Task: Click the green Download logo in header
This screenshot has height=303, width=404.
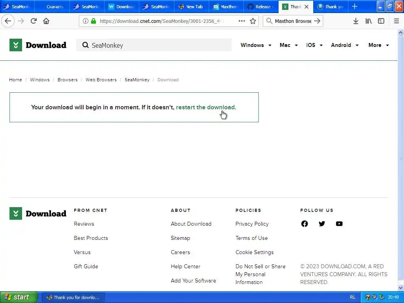Action: (x=38, y=45)
